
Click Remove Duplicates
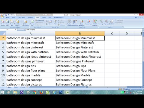point(75,23)
